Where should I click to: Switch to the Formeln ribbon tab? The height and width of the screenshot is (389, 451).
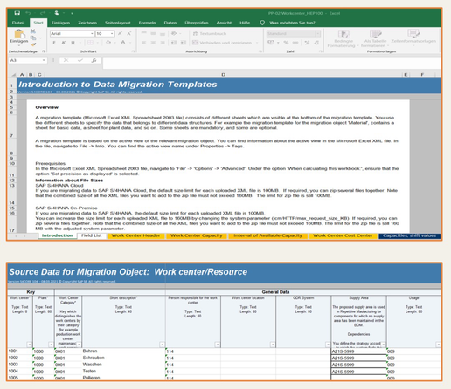[x=147, y=23]
